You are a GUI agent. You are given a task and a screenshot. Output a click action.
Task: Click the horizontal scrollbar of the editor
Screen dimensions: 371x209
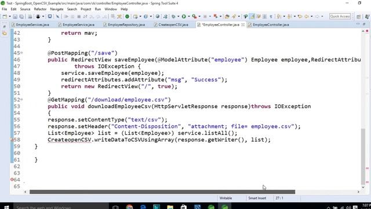162,192
